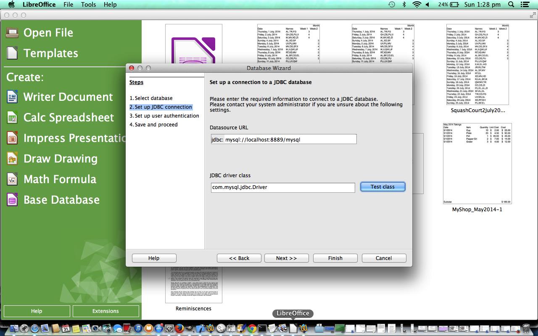Click the Base Database label
The image size is (538, 336).
click(x=62, y=200)
